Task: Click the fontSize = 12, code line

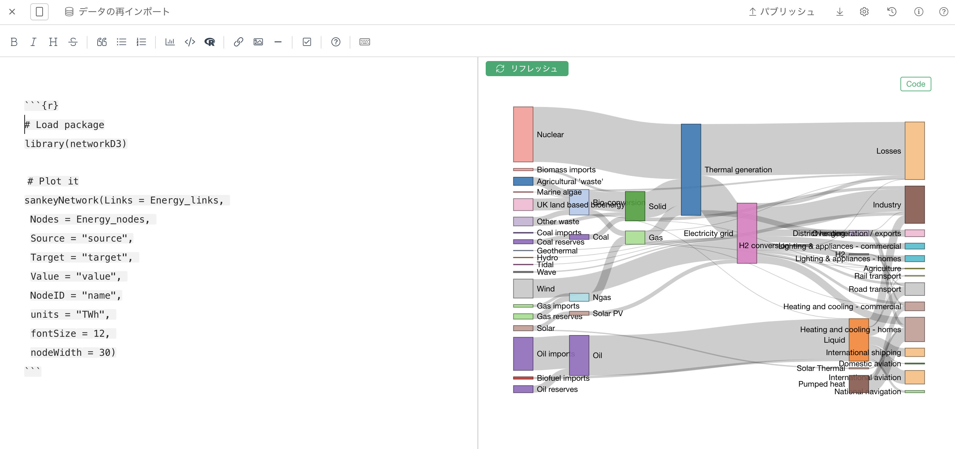Action: pos(73,333)
